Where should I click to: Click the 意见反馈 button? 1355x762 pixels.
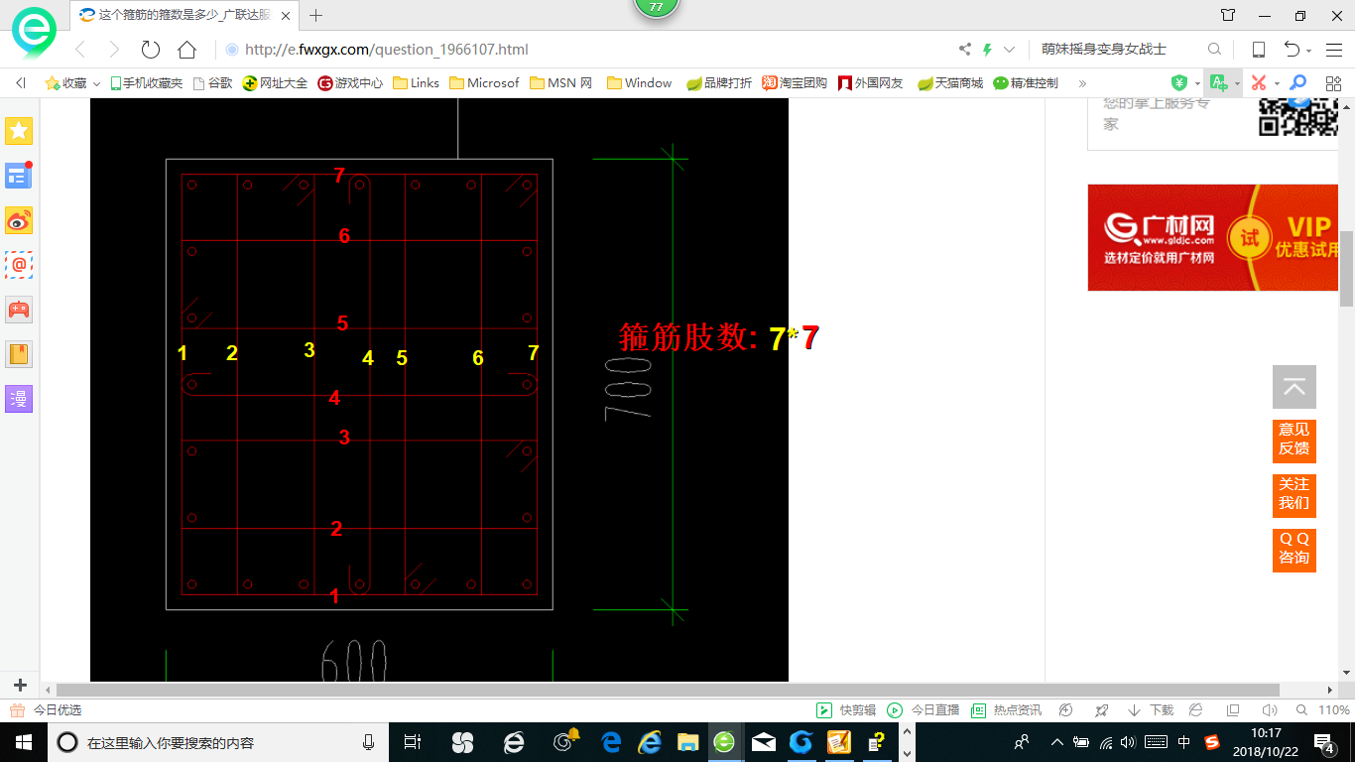[1294, 440]
